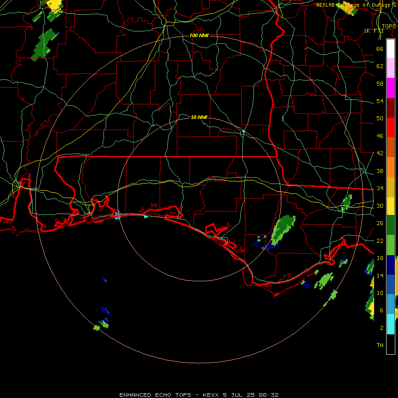398x398 pixels.
Task: Select the dark green legend swatch
Action: click(x=390, y=225)
